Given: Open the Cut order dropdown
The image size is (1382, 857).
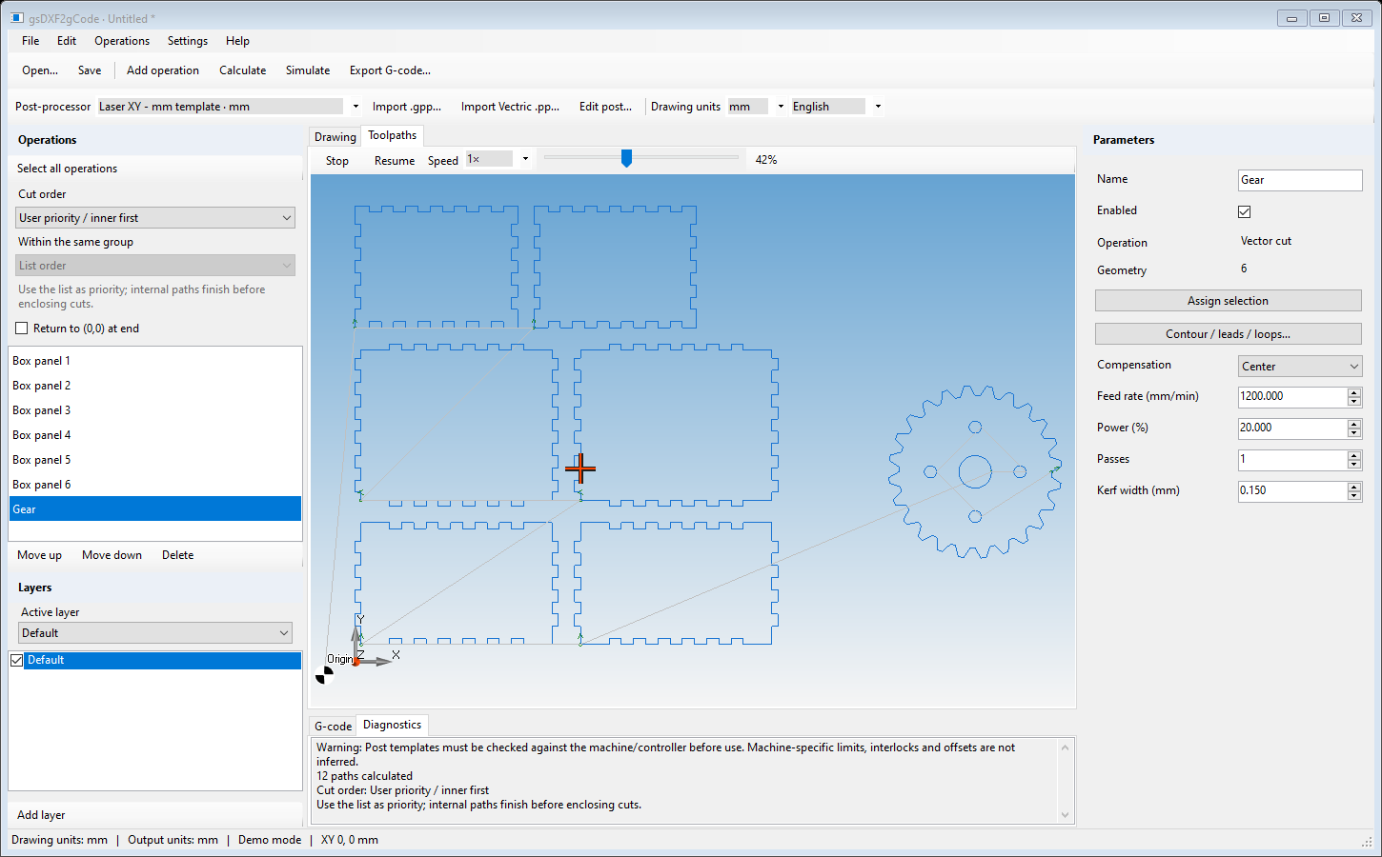Looking at the screenshot, I should point(155,218).
